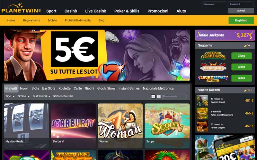This screenshot has width=257, height=160.
Task: Select the Giochi Show tab
Action: click(106, 88)
